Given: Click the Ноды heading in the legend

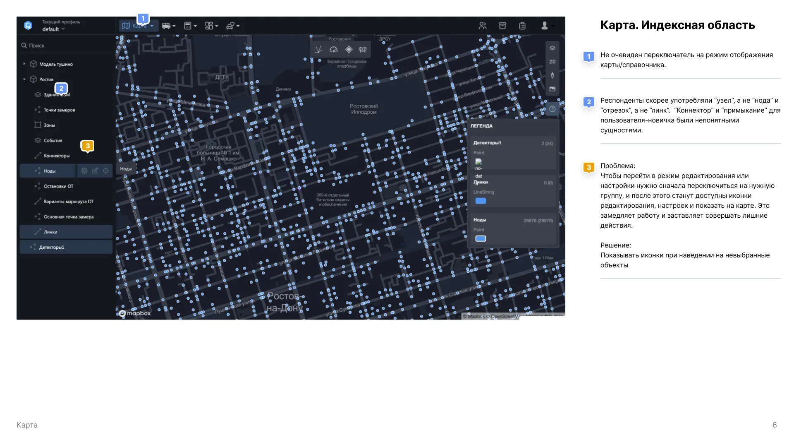Looking at the screenshot, I should pyautogui.click(x=480, y=220).
